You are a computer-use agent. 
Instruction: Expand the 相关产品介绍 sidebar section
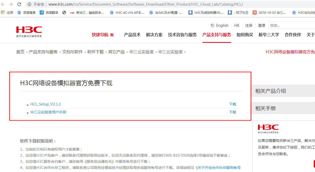[x=283, y=91]
